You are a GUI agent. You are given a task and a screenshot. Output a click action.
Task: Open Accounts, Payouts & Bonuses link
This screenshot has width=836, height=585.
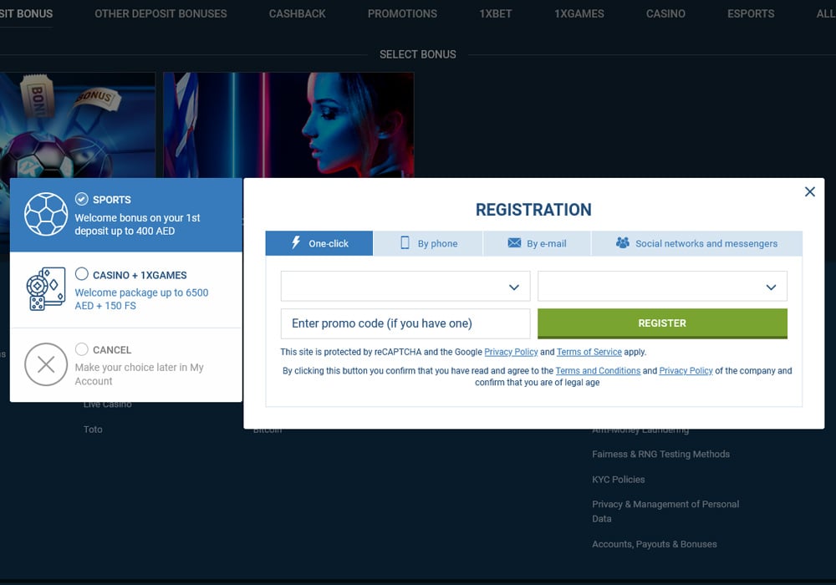pyautogui.click(x=655, y=545)
